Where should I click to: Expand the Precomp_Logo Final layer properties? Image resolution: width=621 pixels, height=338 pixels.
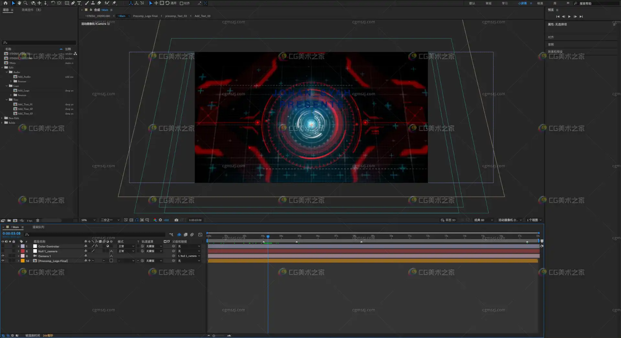coord(18,261)
